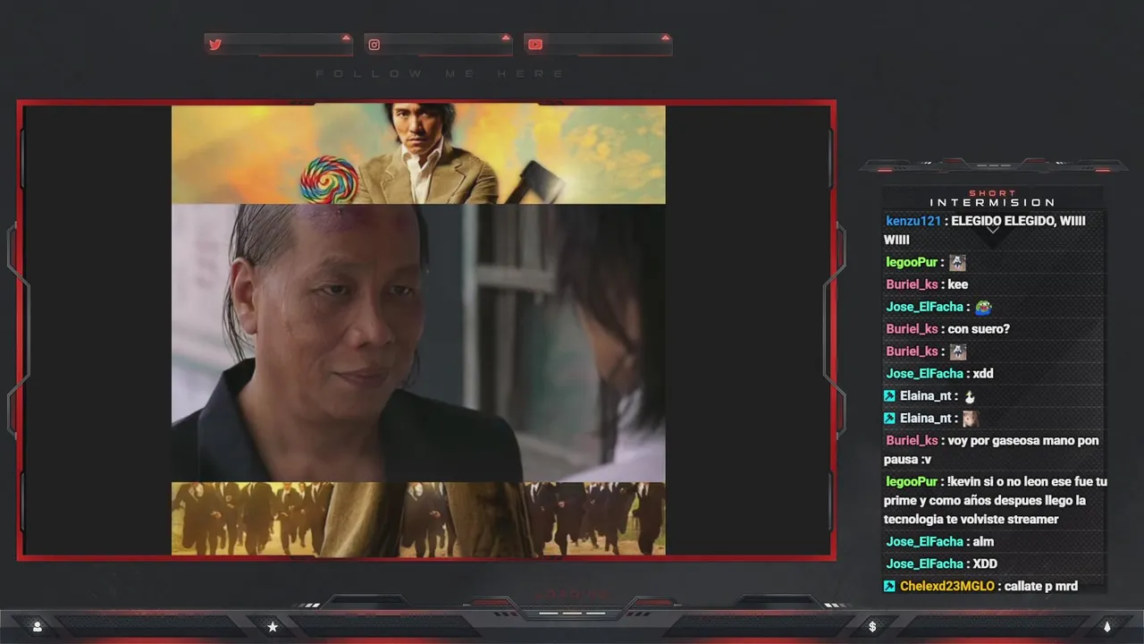
Task: Click the husky emote in legooPur's message
Action: 957,262
